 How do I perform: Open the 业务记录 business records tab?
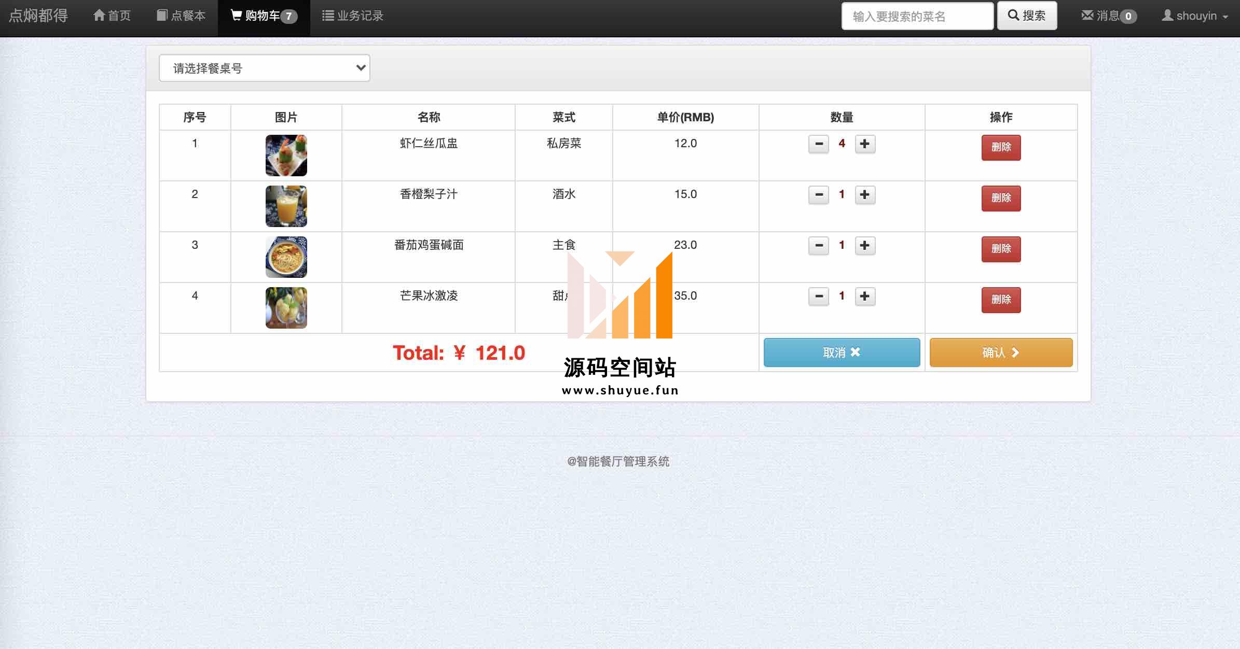pos(353,16)
